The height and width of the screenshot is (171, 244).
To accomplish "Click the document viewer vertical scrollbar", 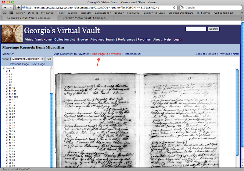I will [237, 112].
